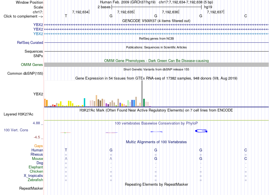
Task: Select the T base in the top sequence row
Action: [66, 16]
